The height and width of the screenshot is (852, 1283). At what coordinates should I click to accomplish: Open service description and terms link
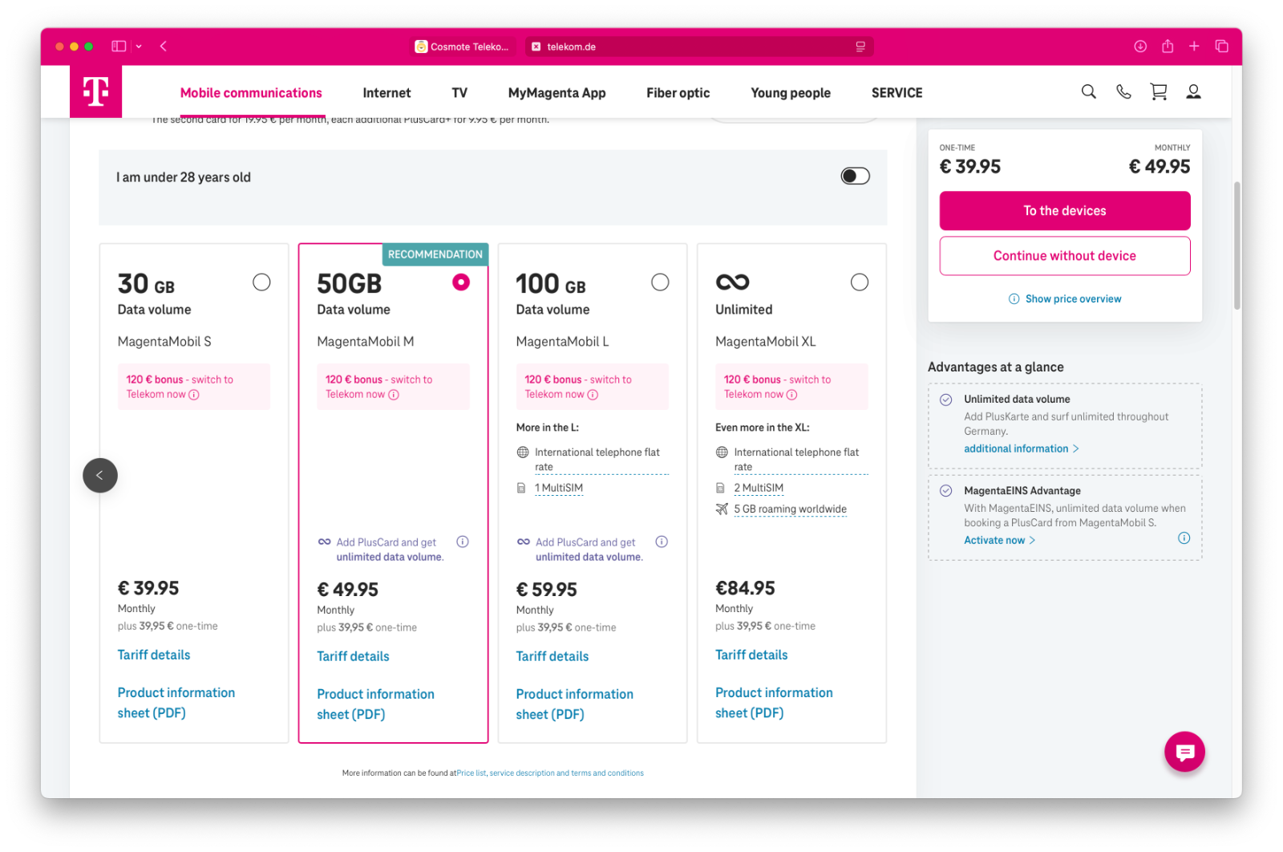(566, 773)
